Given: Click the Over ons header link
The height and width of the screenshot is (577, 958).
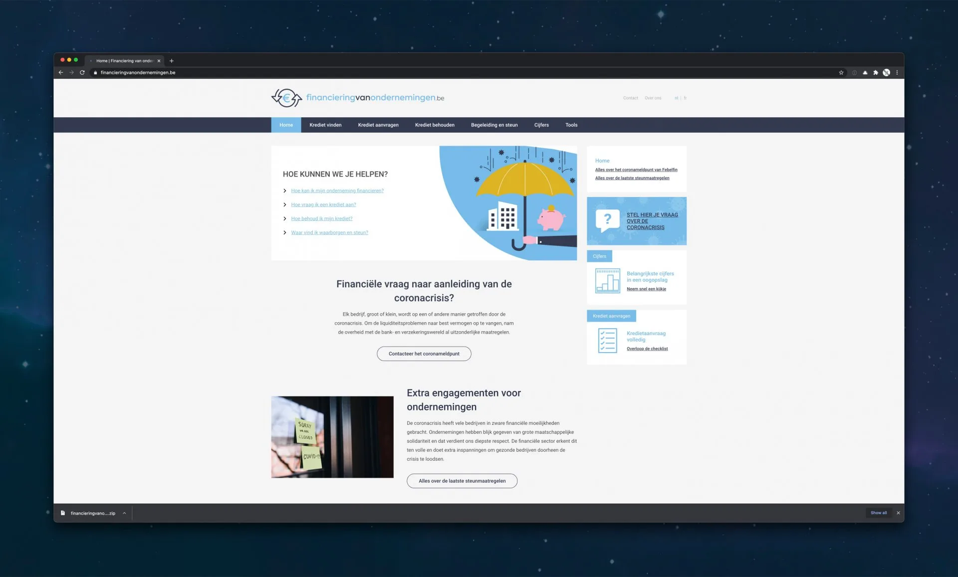Looking at the screenshot, I should click(x=653, y=98).
